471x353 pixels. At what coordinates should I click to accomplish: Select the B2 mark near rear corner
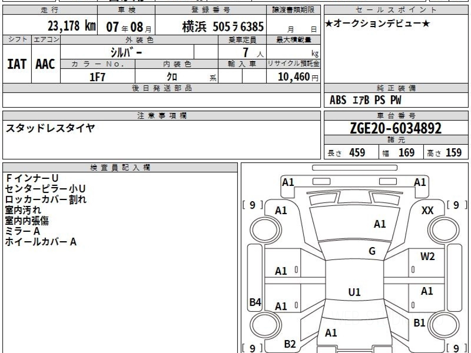pos(290,344)
